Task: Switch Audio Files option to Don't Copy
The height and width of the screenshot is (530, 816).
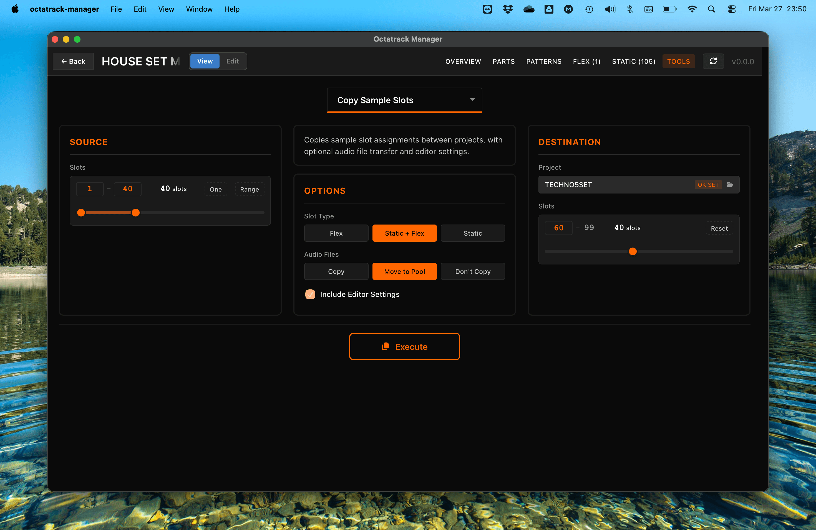Action: coord(473,271)
